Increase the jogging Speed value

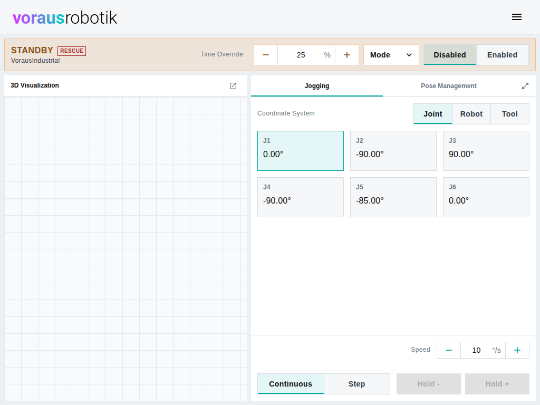click(517, 350)
